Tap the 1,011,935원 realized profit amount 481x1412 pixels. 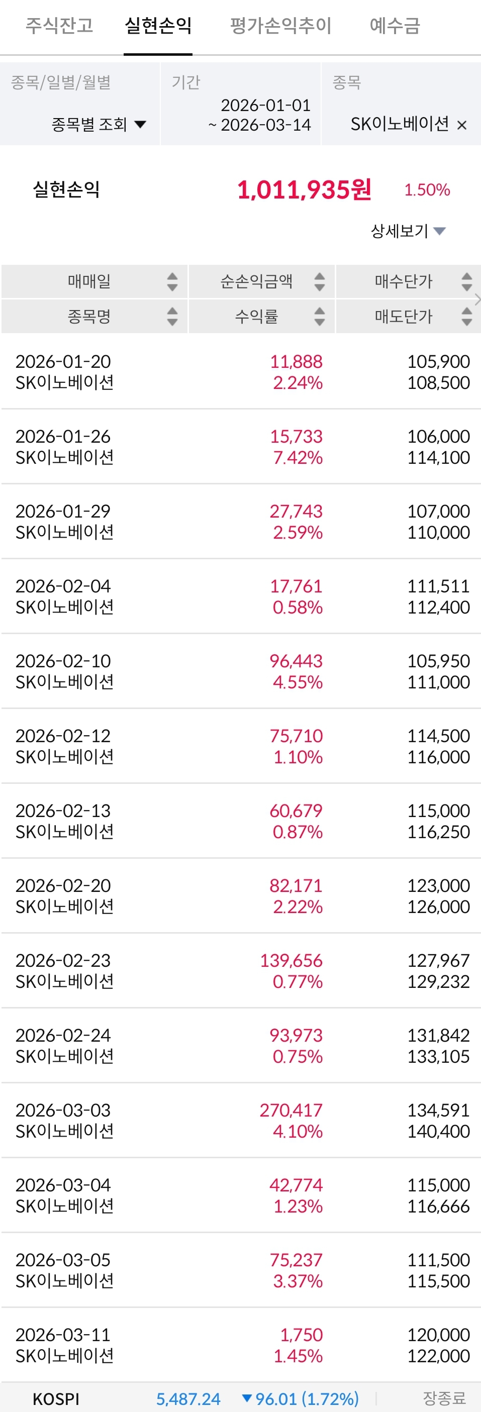(304, 189)
